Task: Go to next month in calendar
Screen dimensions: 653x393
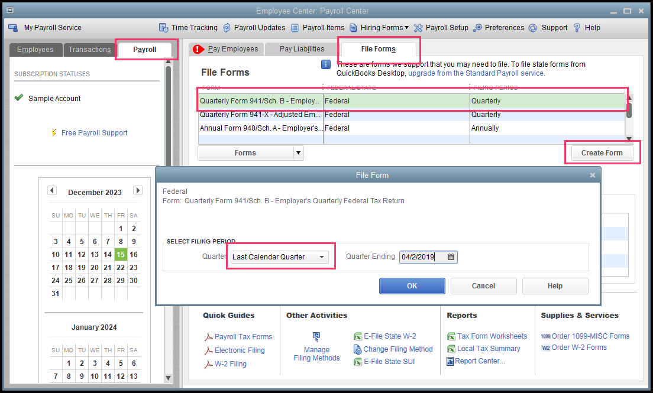Action: tap(138, 190)
